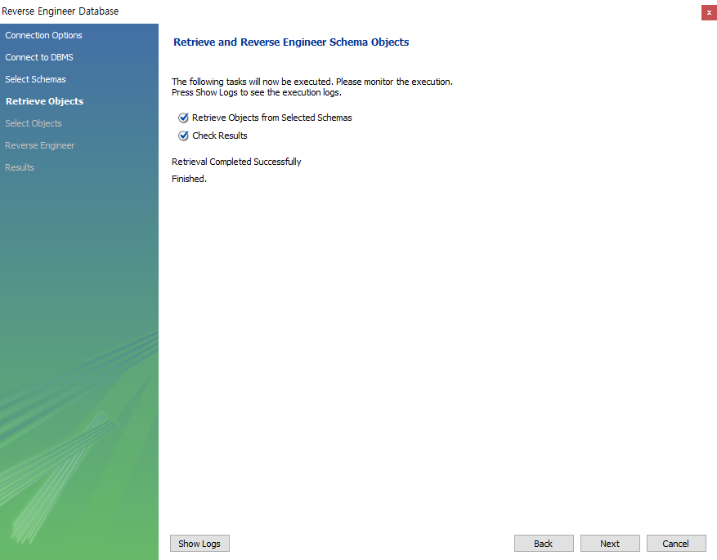Click 'Press Show Logs to see' instruction line
Screen dimensions: 717x560
coord(257,92)
